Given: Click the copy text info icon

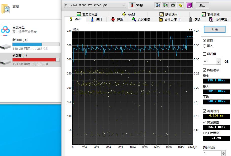Looking at the screenshot, I should (x=158, y=5).
